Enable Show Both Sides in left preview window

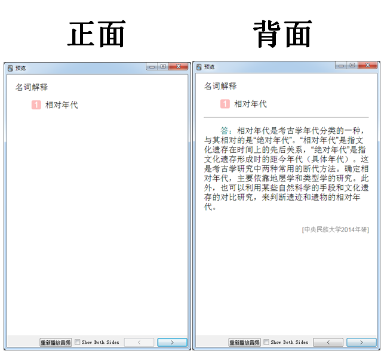tap(77, 342)
